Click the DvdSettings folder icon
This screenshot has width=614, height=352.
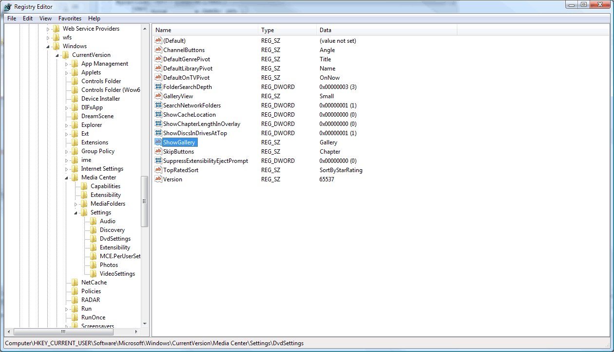94,239
